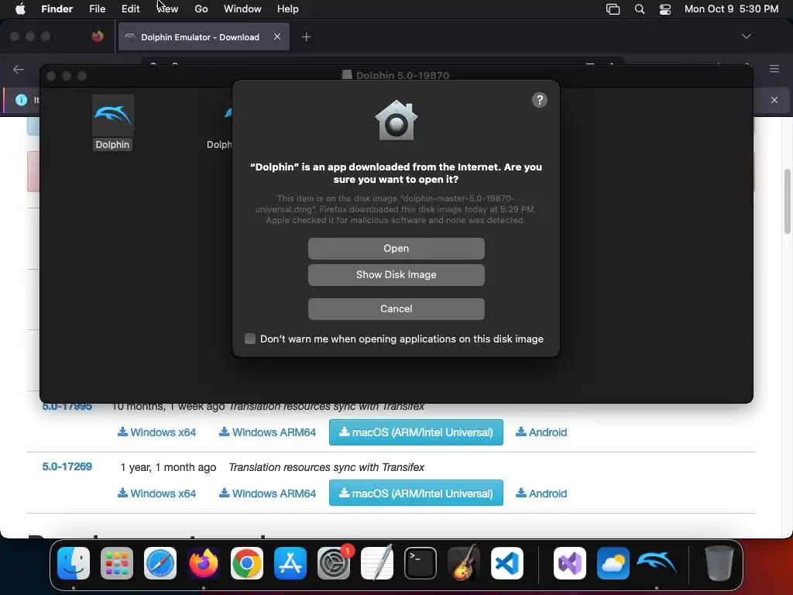The width and height of the screenshot is (793, 595).
Task: Open TextEdit from the Dock
Action: tap(377, 563)
